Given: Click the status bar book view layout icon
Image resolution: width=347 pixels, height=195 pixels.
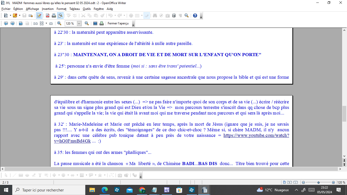Looking at the screenshot, I should [x=296, y=182].
